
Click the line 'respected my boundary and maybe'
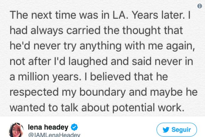coord(103,92)
